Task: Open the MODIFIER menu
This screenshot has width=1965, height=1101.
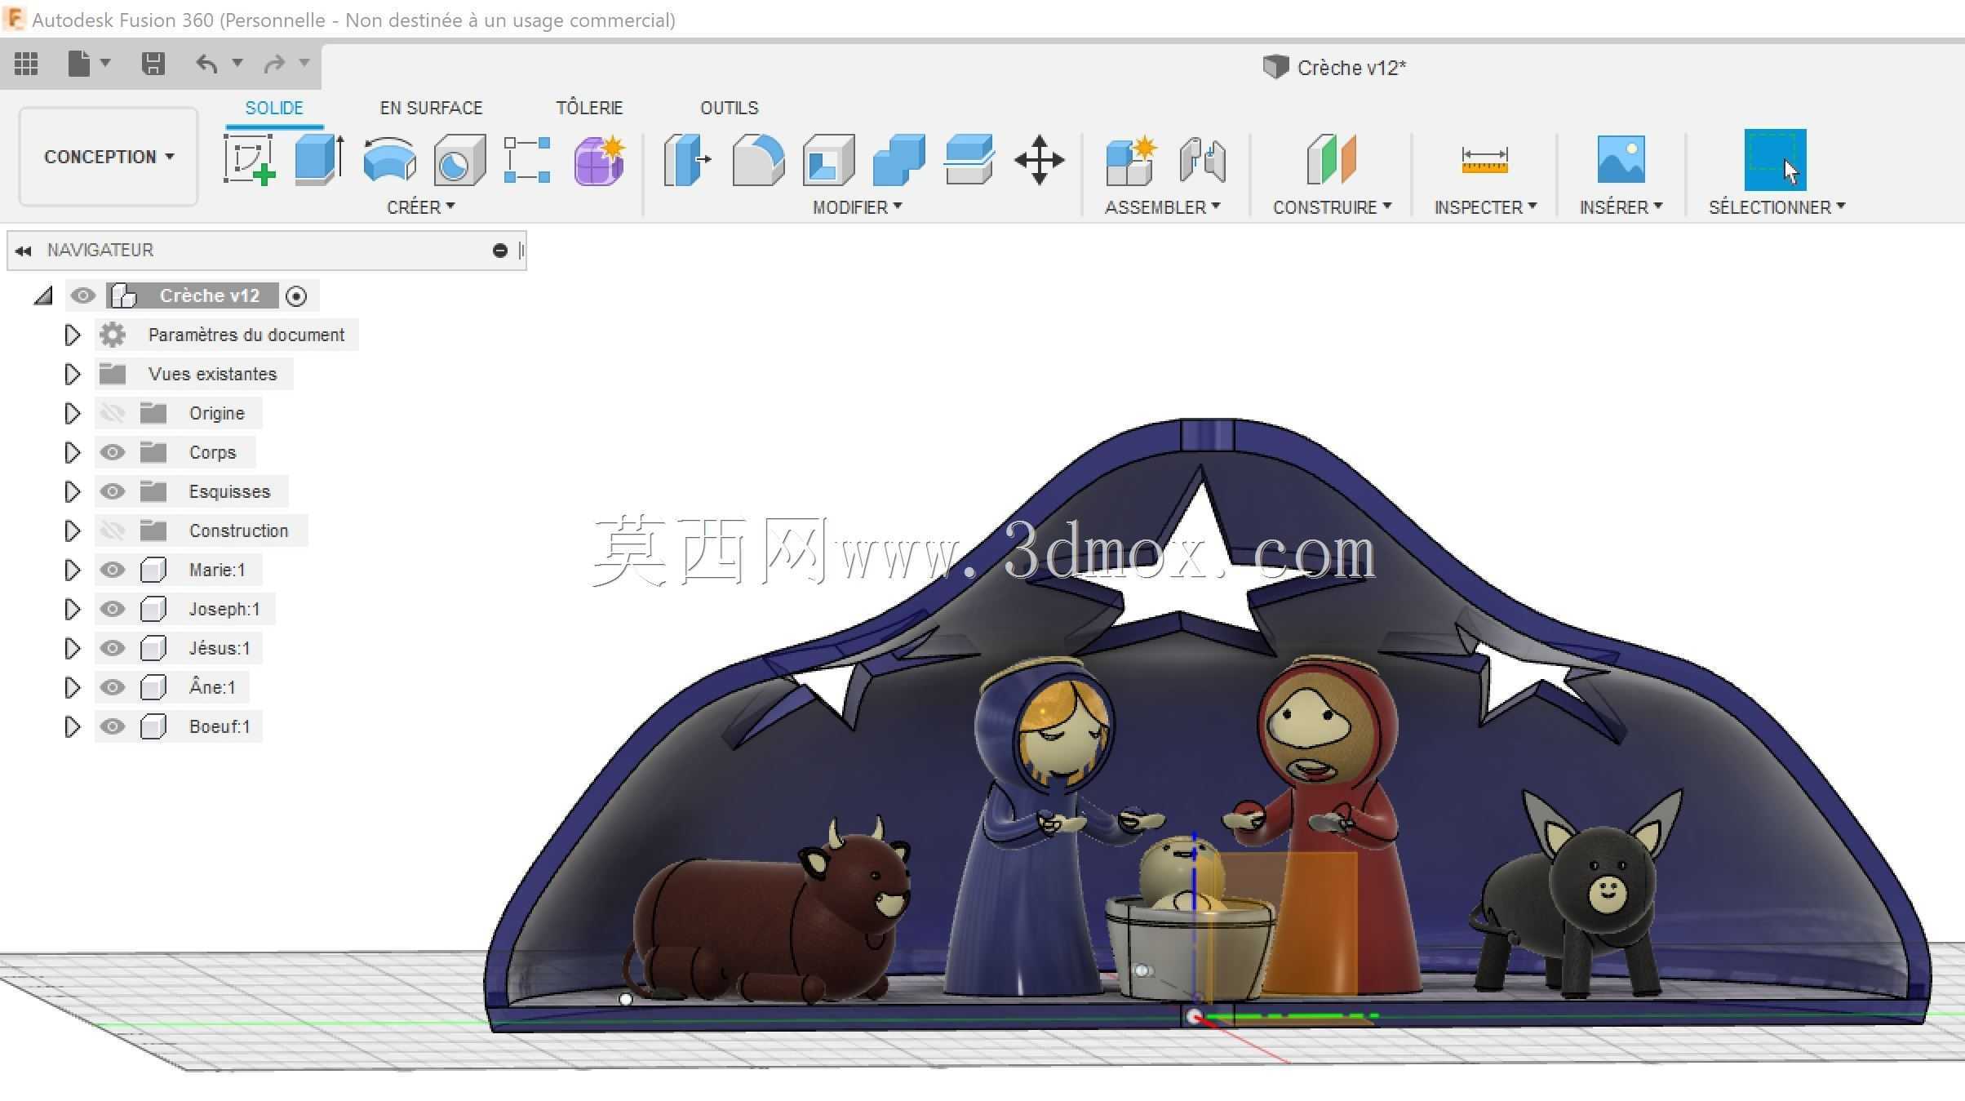Action: pos(857,207)
